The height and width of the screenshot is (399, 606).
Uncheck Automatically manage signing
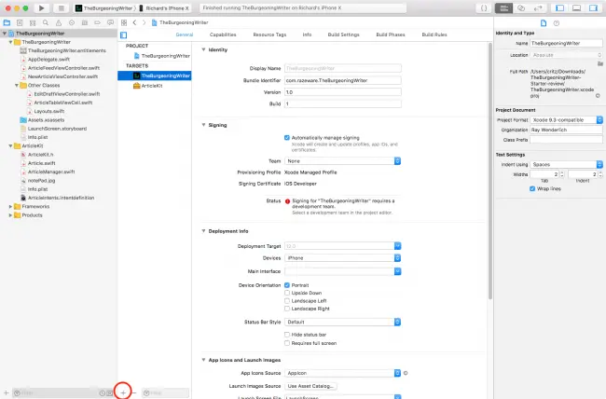(x=287, y=138)
